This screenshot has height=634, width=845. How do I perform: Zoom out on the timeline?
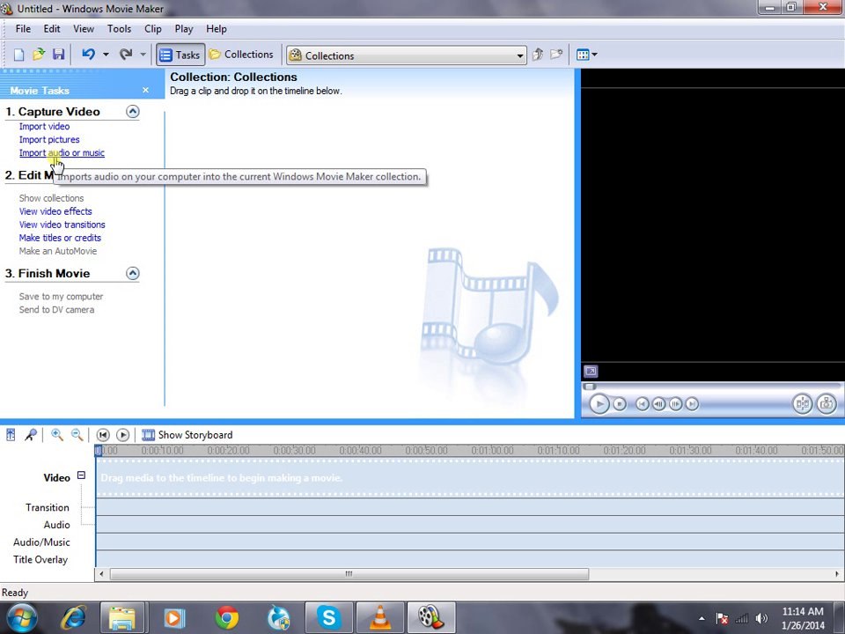(x=77, y=435)
